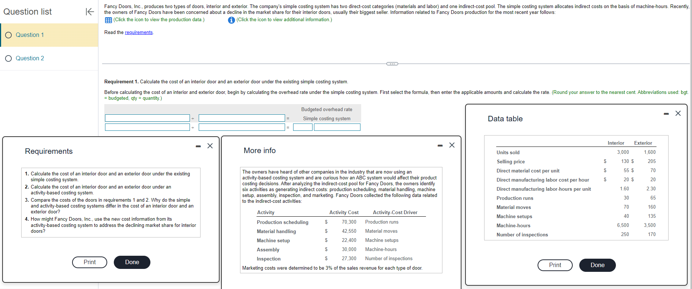Open the production data table icon

pyautogui.click(x=108, y=20)
